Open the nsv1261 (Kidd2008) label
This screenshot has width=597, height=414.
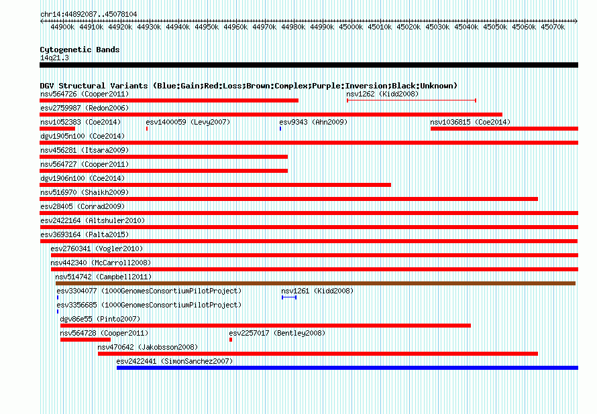pyautogui.click(x=317, y=291)
